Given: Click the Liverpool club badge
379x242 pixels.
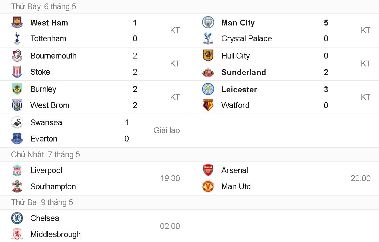Looking at the screenshot, I should [x=17, y=170].
